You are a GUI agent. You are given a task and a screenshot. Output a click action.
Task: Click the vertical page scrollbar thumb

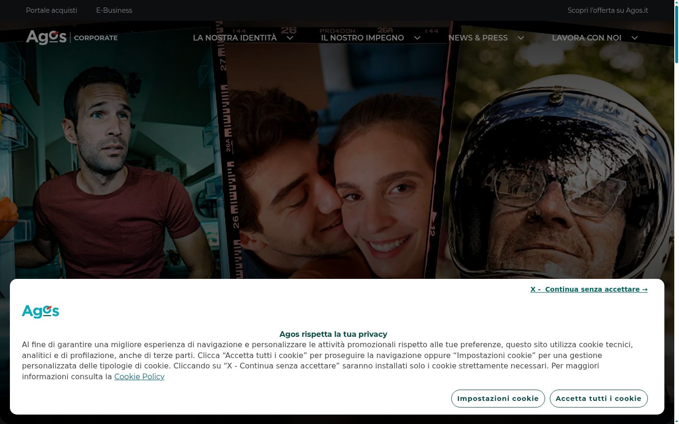coord(677,34)
